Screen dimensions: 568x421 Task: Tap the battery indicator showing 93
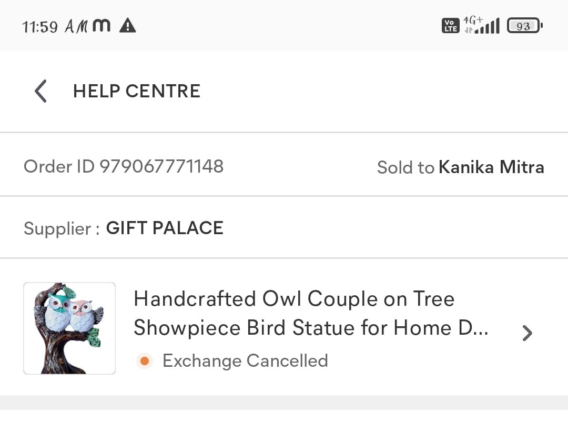(x=524, y=25)
